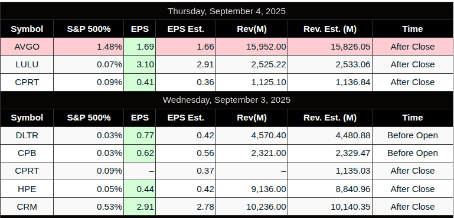The image size is (454, 218).
Task: Select AVGO's green EPS cell showing 1.69
Action: [x=139, y=47]
